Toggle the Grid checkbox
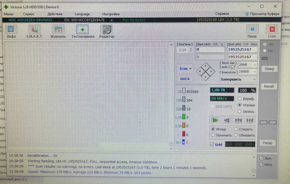This screenshot has height=184, width=290. coord(212,144)
